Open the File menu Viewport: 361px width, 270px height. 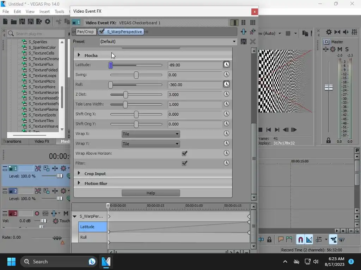click(x=6, y=12)
